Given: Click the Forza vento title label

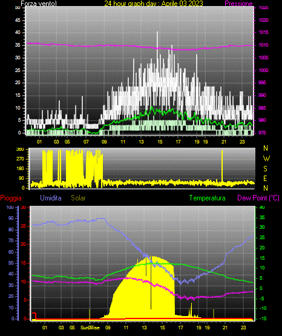Looking at the screenshot, I should pos(39,4).
